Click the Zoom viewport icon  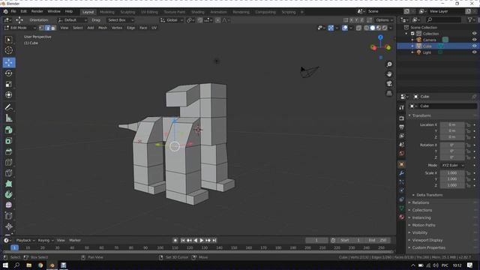click(x=389, y=64)
